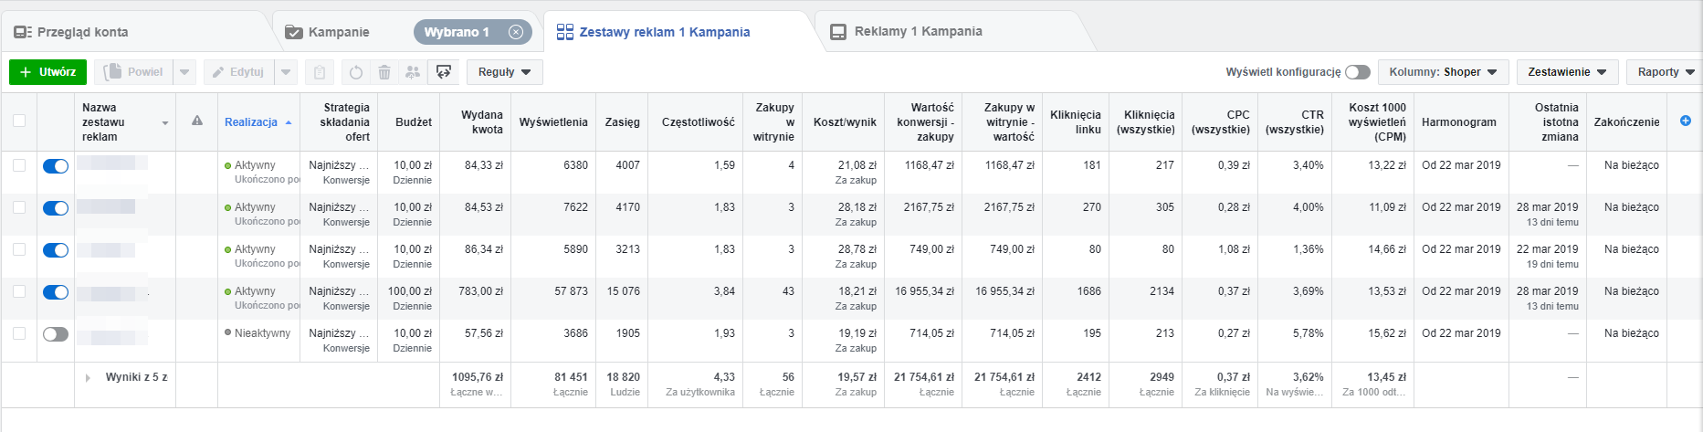Click the warning triangle column header icon
Image resolution: width=1703 pixels, height=432 pixels.
[x=196, y=121]
